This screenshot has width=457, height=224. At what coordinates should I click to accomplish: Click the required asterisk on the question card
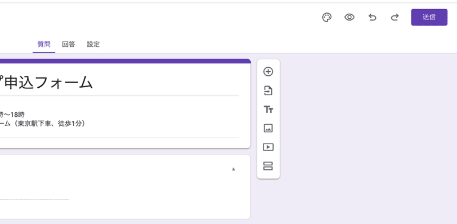click(234, 170)
